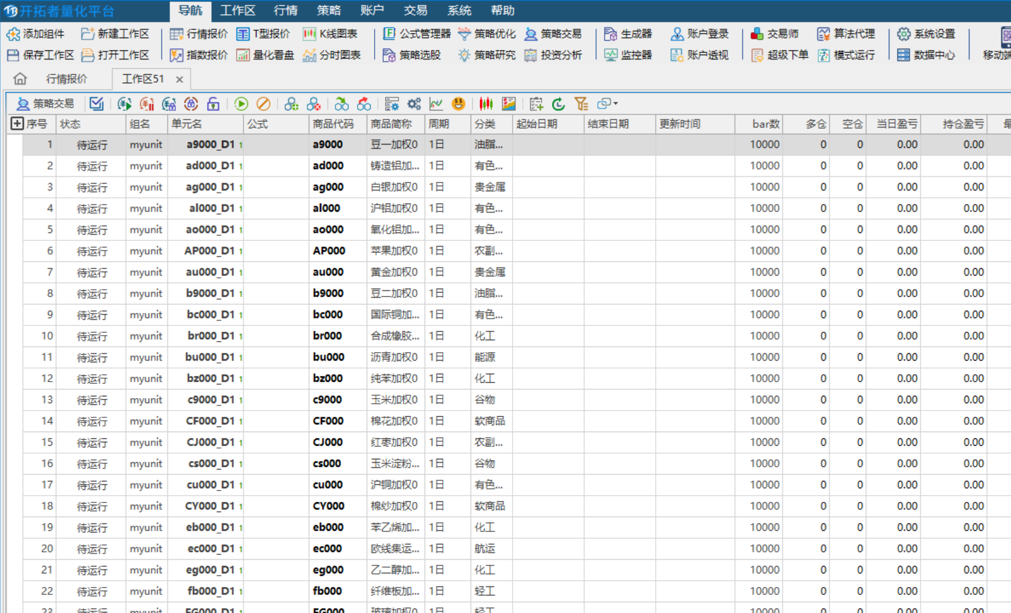This screenshot has height=613, width=1011.
Task: Select the au000_D1 row
Action: tap(210, 272)
